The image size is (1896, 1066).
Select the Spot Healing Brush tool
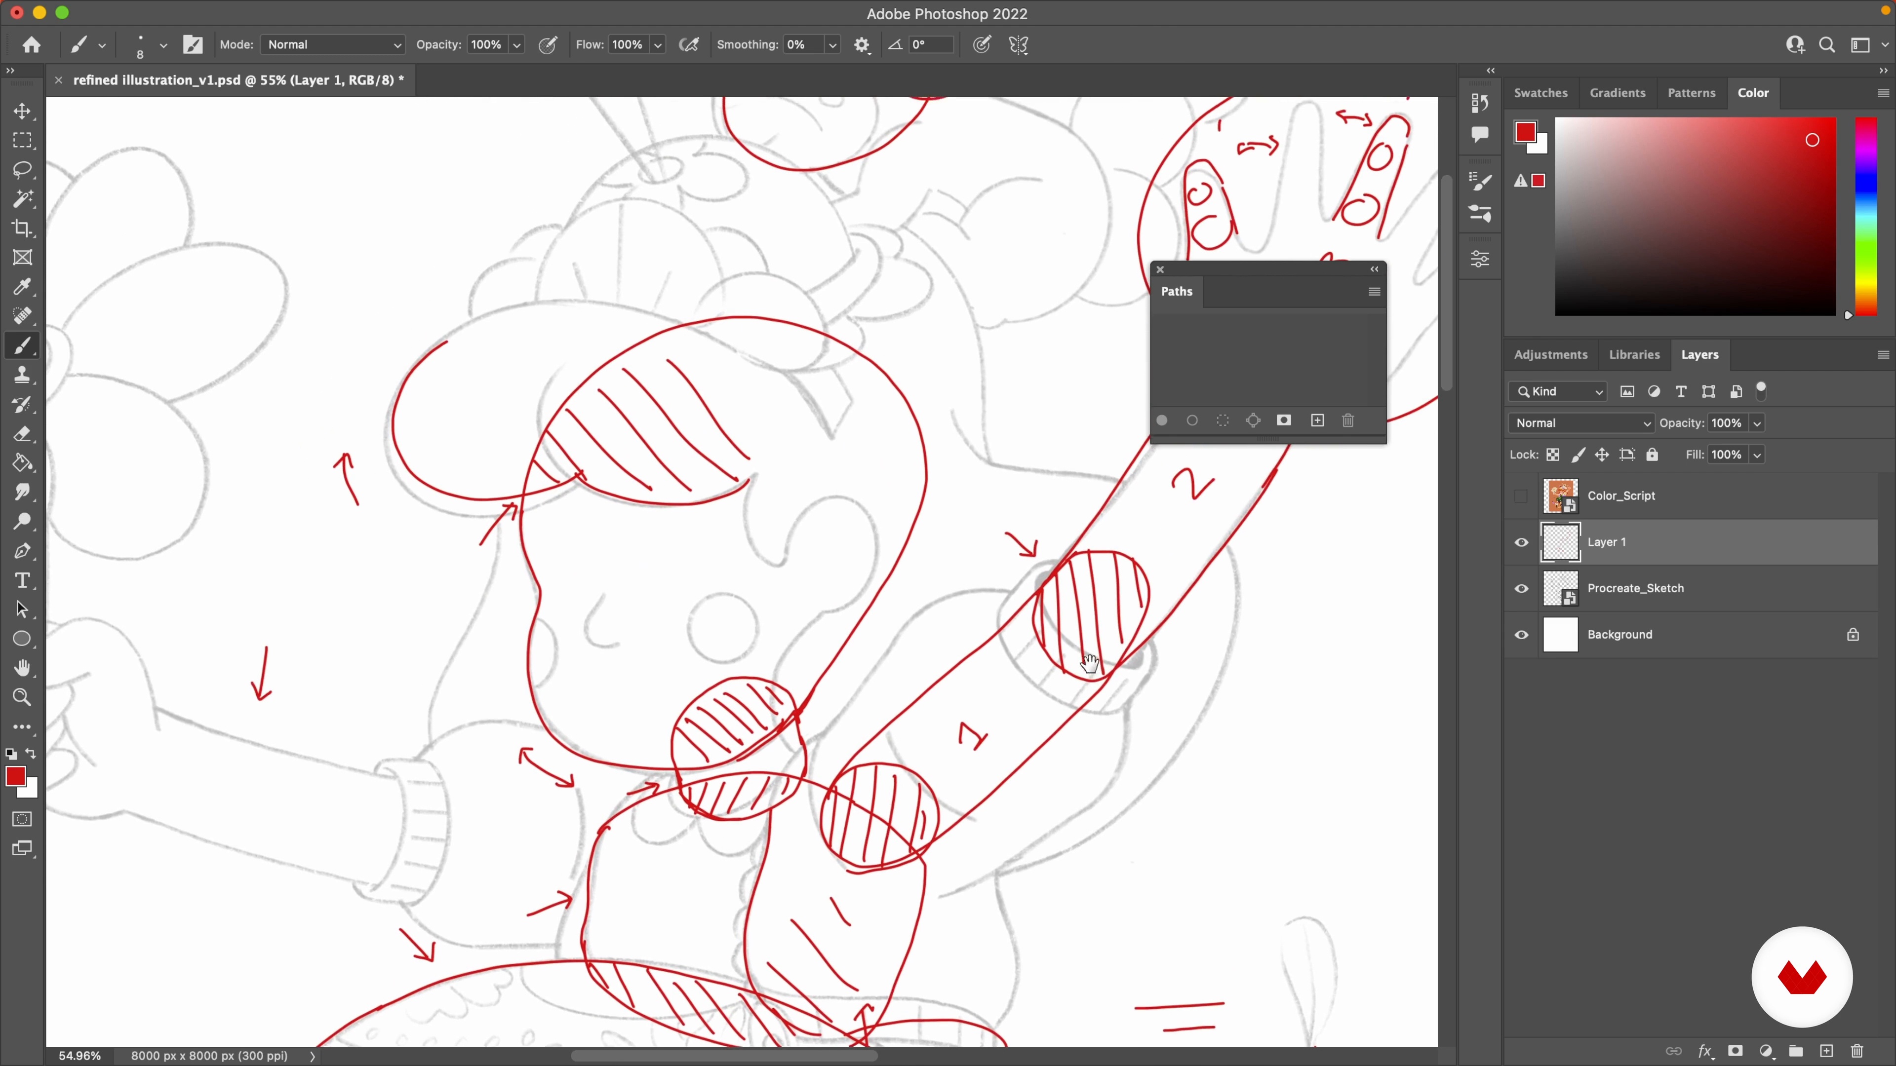[x=22, y=316]
